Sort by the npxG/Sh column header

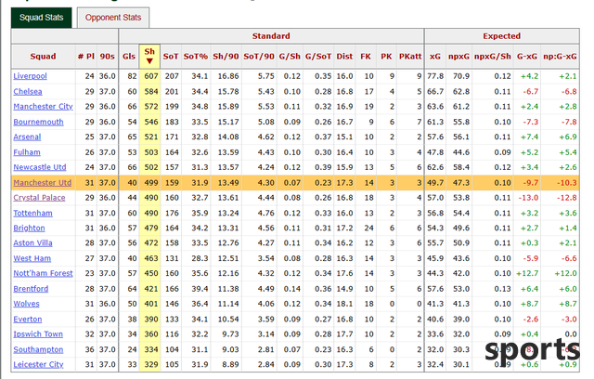pyautogui.click(x=493, y=56)
